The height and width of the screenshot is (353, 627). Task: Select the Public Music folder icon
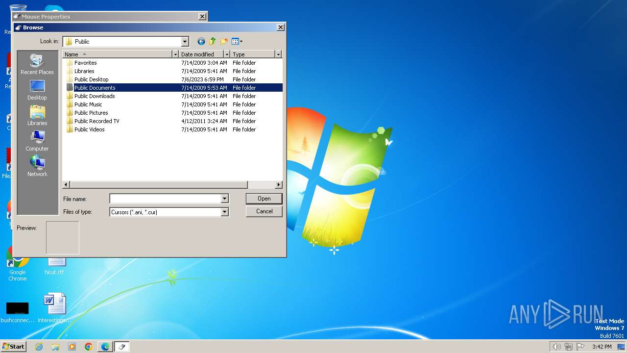[x=70, y=104]
